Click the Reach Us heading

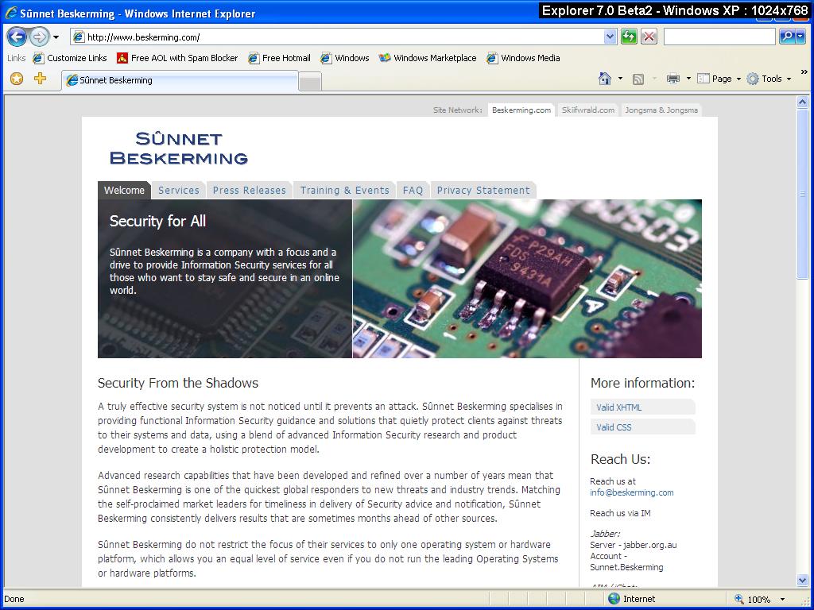620,459
